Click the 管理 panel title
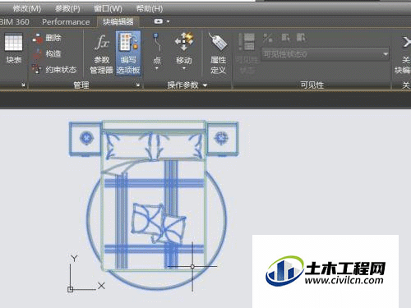This screenshot has width=411, height=308. pos(81,85)
